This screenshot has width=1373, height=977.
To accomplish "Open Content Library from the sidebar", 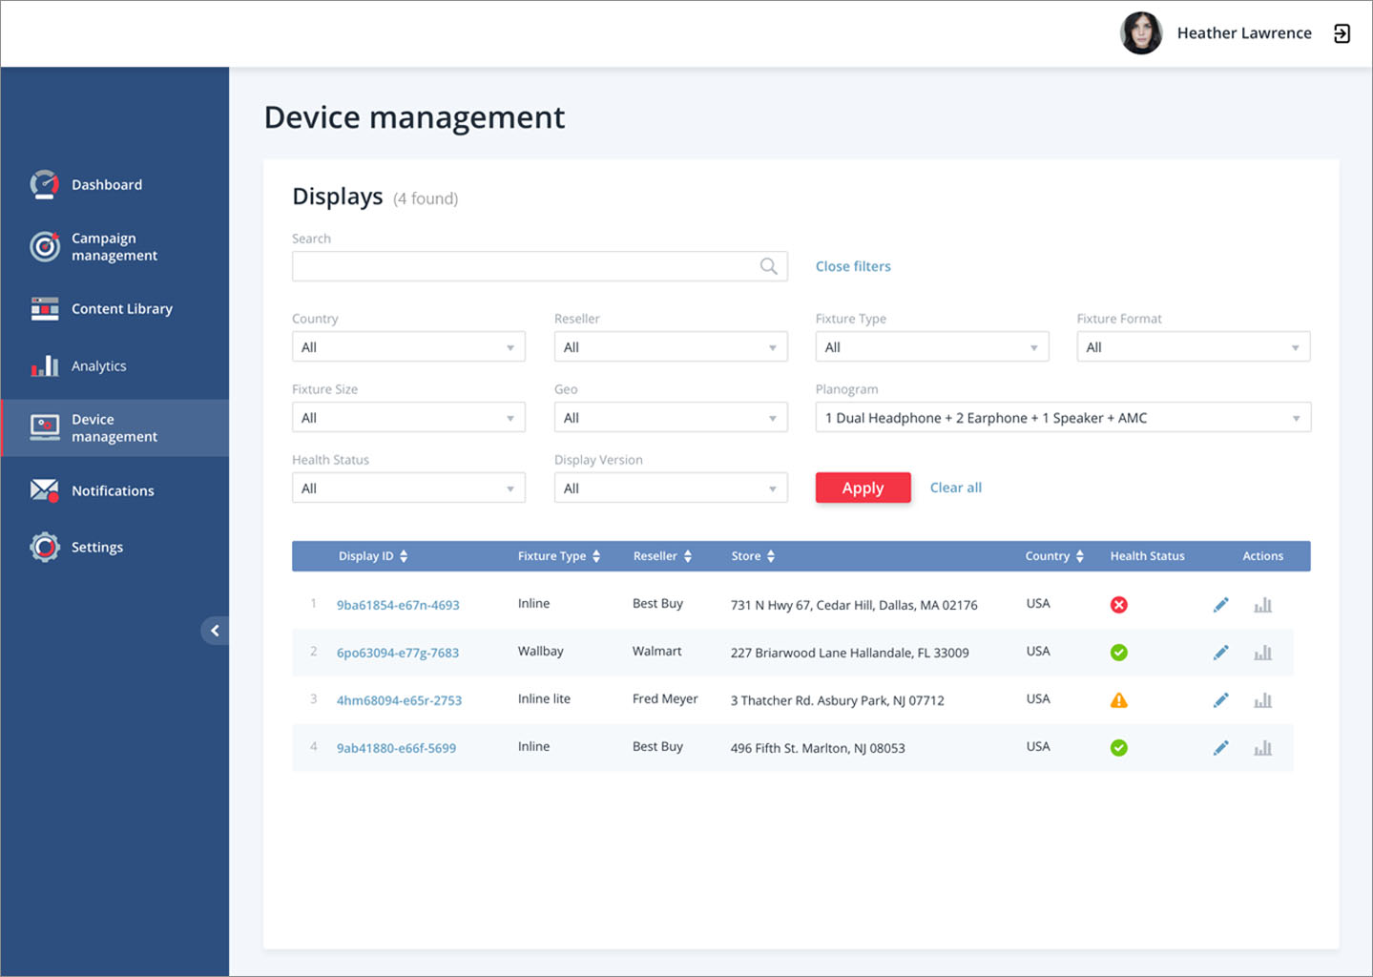I will point(121,309).
